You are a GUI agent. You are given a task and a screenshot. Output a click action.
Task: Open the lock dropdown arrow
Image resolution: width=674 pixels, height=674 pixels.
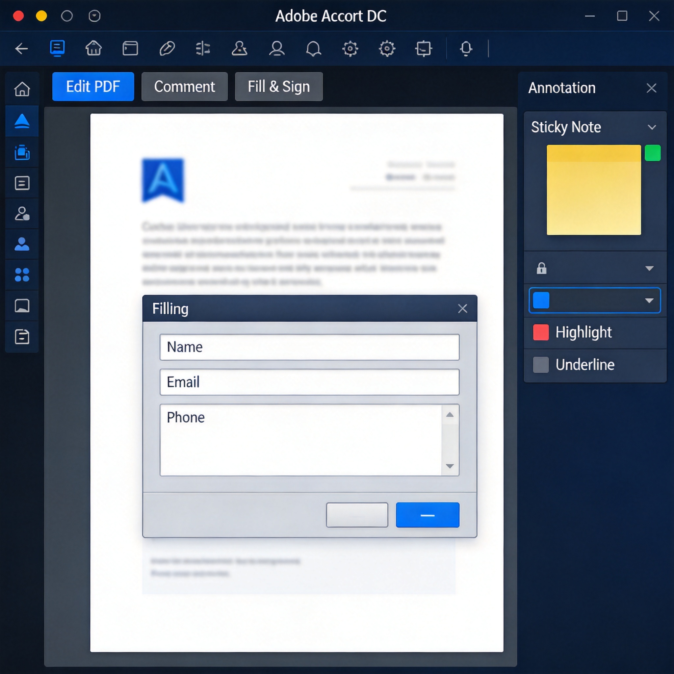coord(649,268)
